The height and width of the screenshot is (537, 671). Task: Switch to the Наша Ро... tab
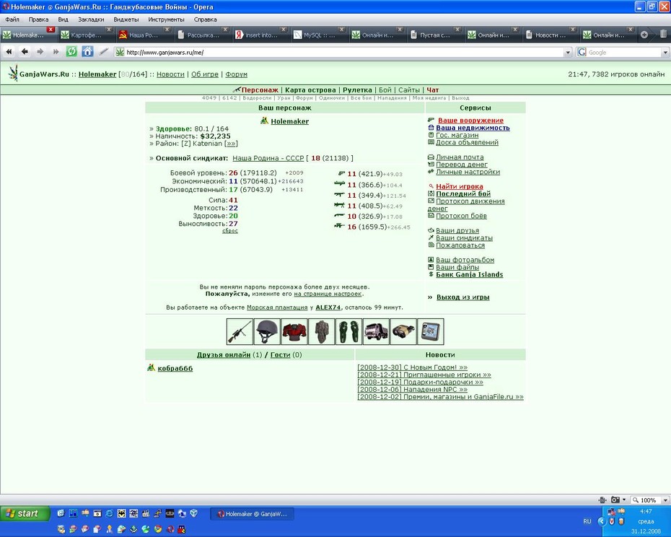[144, 35]
